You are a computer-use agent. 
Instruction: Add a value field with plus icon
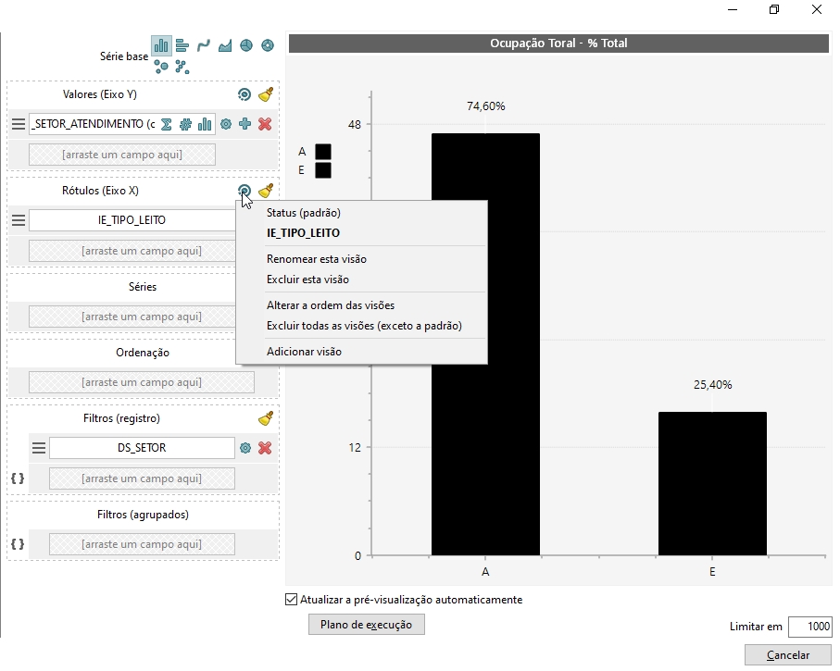pyautogui.click(x=244, y=124)
